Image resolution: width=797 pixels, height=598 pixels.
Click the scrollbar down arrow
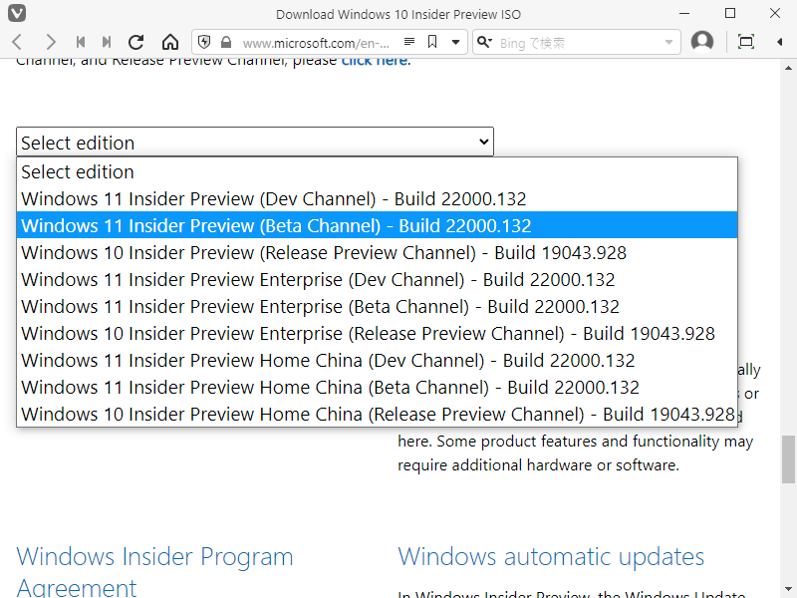(x=788, y=590)
